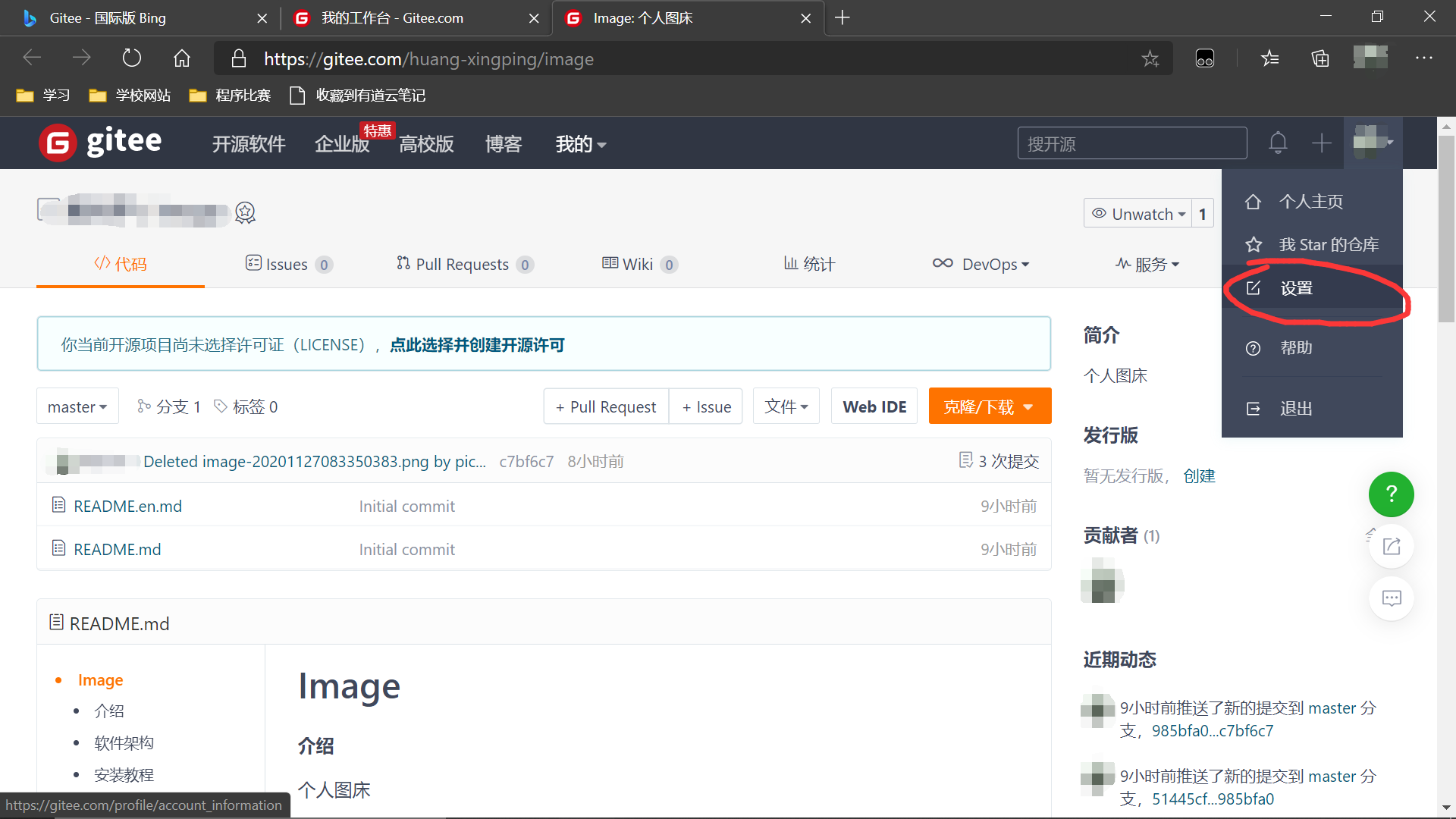Open the Web IDE button
1456x819 pixels.
click(x=874, y=406)
